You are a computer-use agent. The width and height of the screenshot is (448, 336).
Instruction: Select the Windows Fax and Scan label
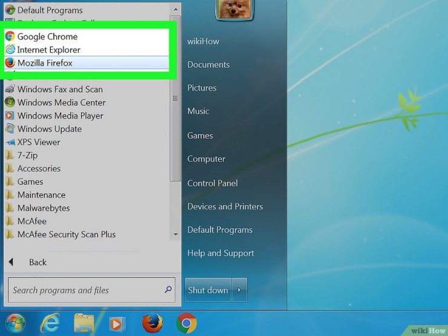coord(60,89)
